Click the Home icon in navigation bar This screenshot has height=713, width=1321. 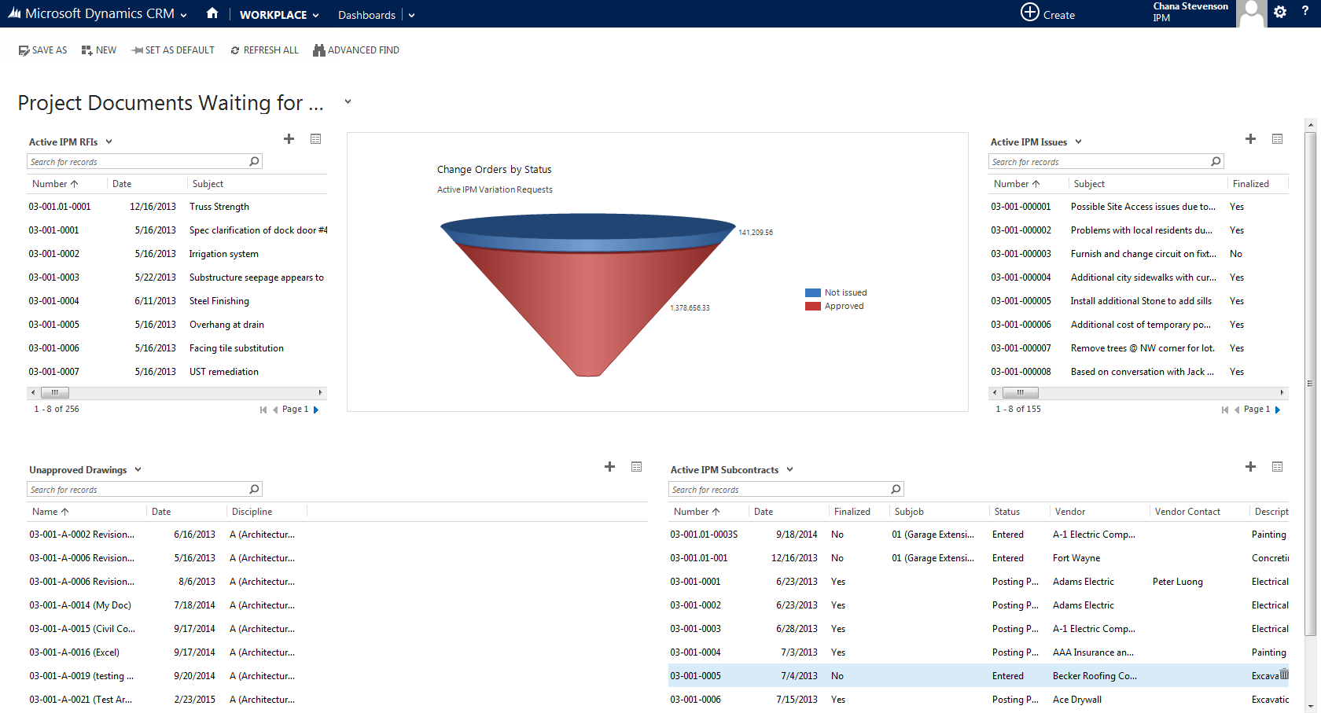pyautogui.click(x=212, y=13)
